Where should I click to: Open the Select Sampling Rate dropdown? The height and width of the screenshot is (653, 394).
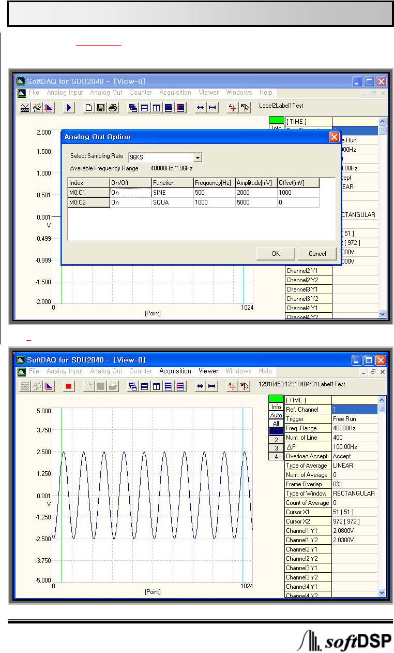tap(197, 158)
